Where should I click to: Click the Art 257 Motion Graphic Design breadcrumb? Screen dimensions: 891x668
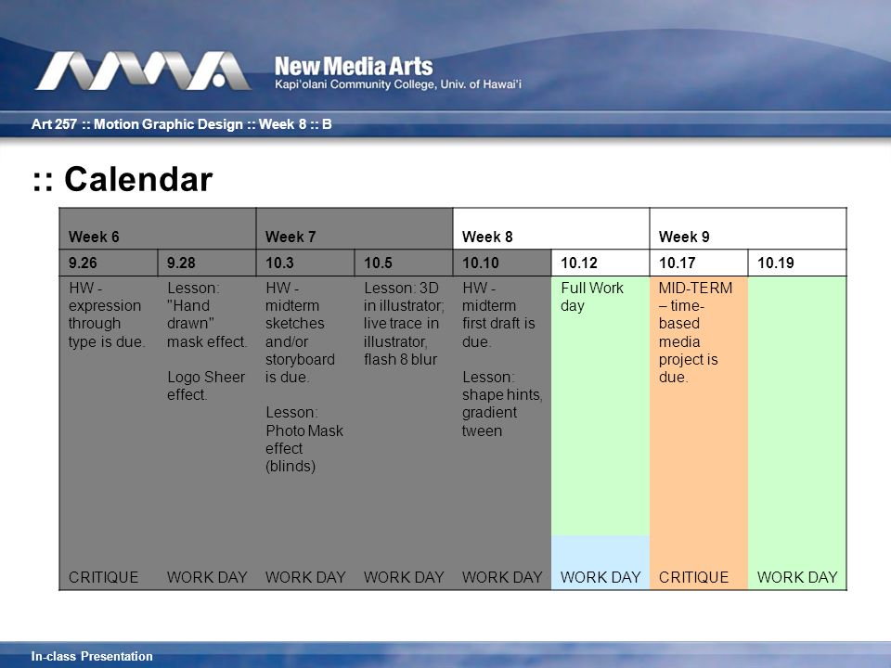pyautogui.click(x=181, y=123)
